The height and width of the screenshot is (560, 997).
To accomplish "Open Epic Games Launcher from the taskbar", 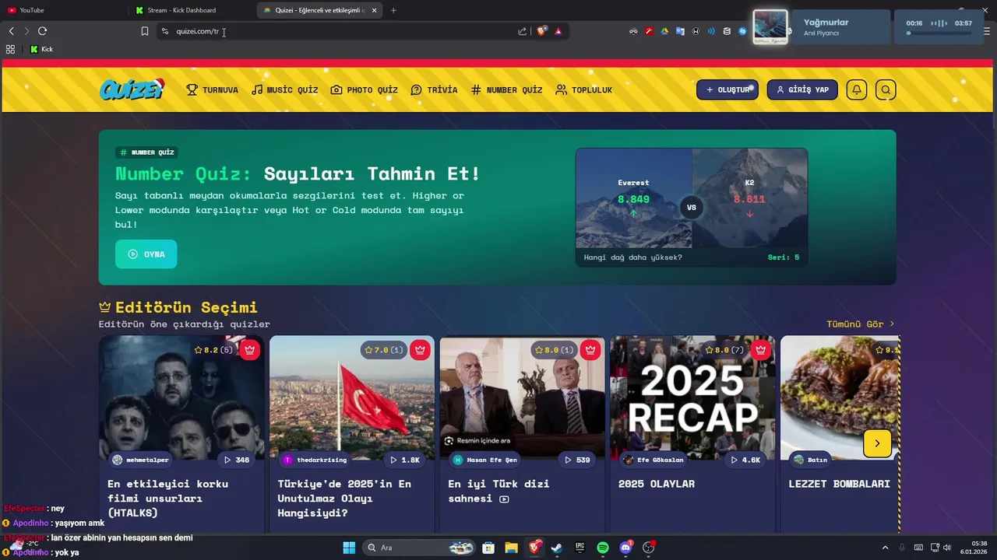I will click(x=580, y=548).
